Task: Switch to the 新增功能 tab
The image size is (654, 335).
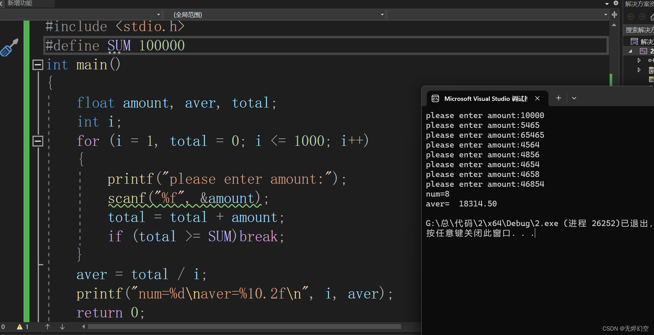Action: 20,3
